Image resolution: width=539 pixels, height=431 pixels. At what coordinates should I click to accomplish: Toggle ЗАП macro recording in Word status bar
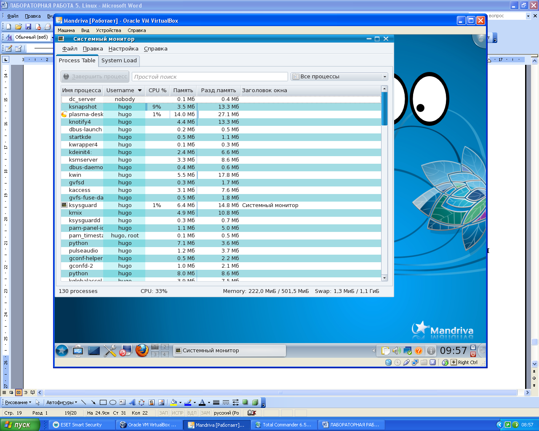click(x=163, y=413)
